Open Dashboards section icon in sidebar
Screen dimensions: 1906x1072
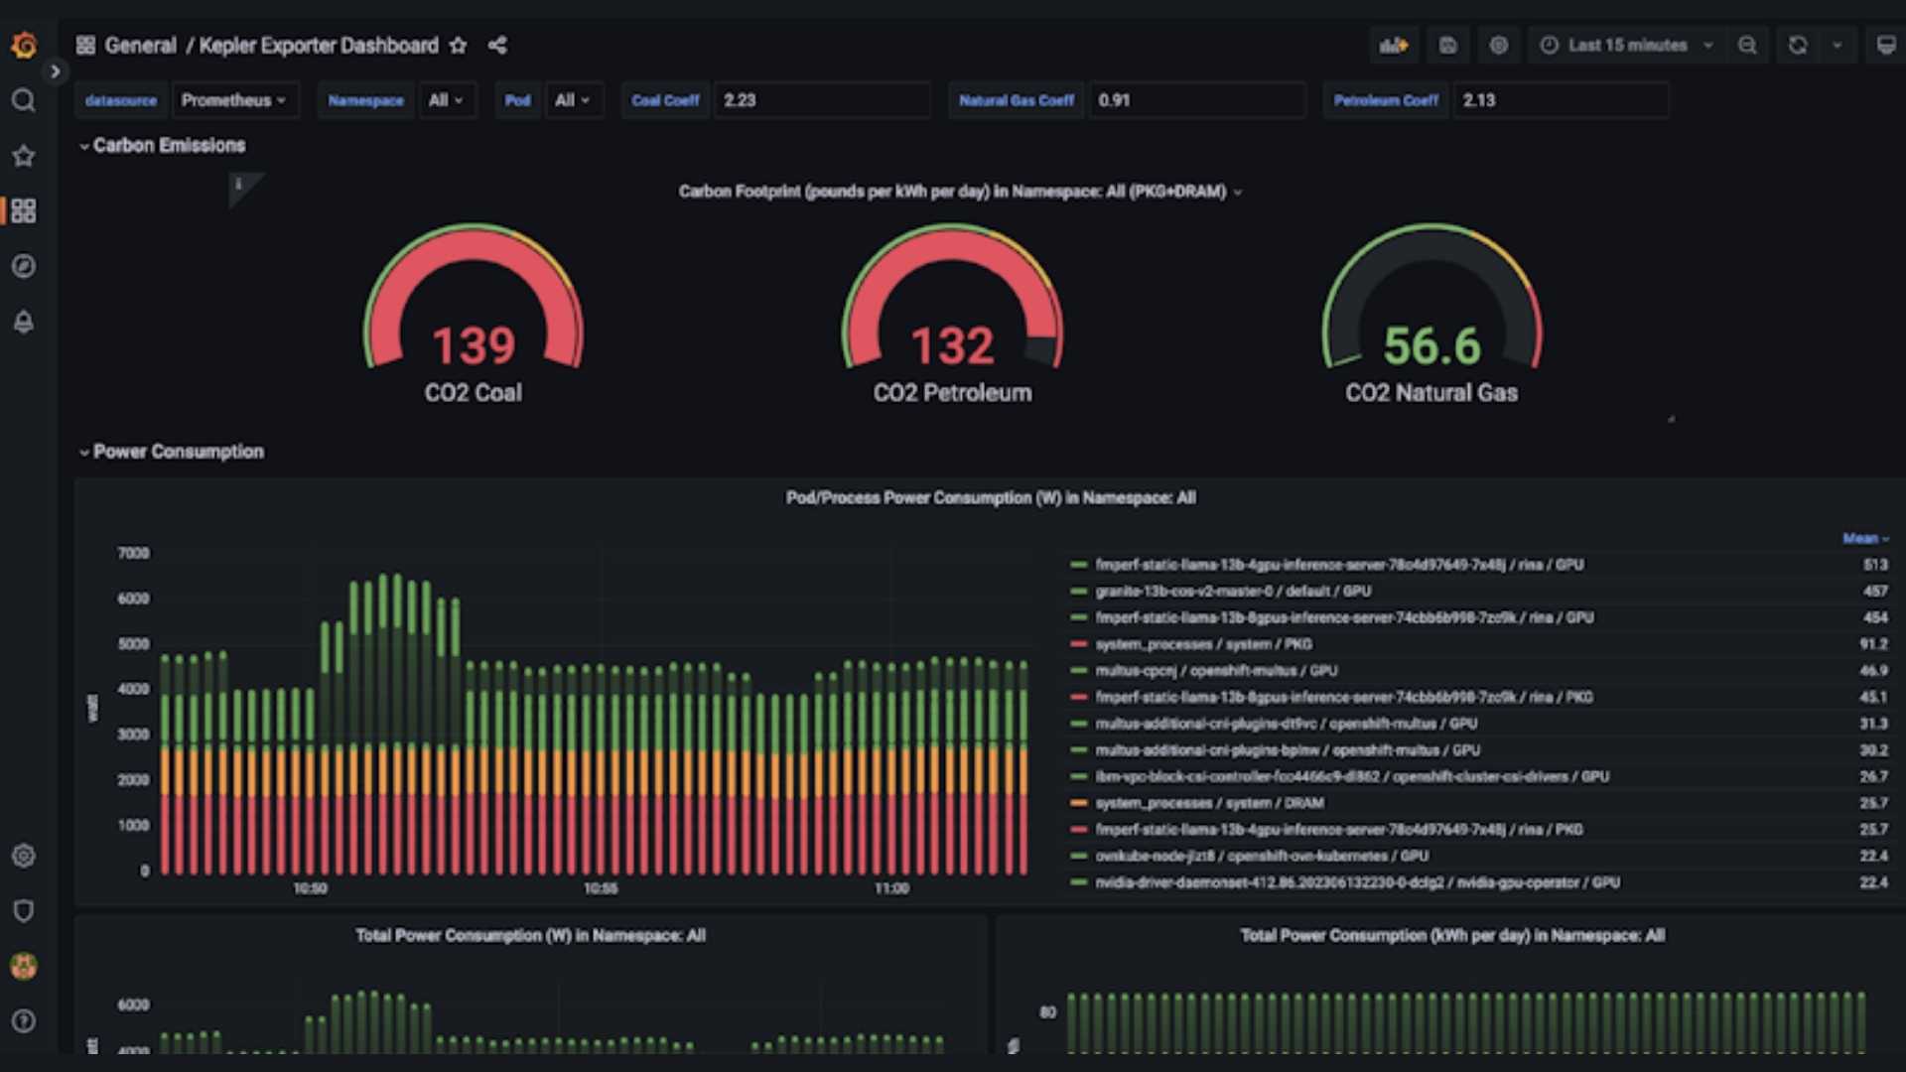coord(24,210)
